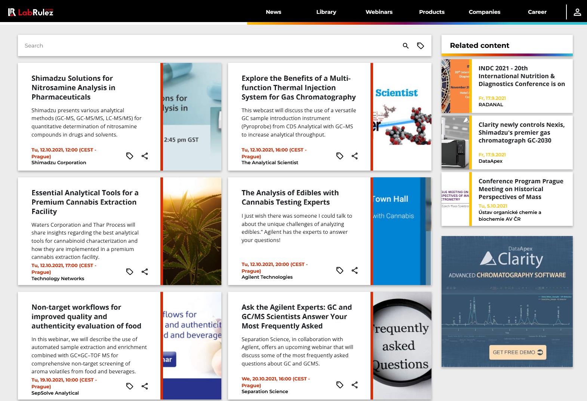Open Essential Analytical Tools for Cannabis Extraction title
Image resolution: width=587 pixels, height=401 pixels.
[85, 202]
